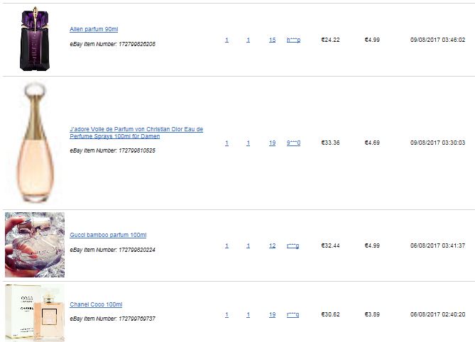Image resolution: width=475 pixels, height=342 pixels.
Task: Open buyer r***g link in Chanel row
Action: 293,314
